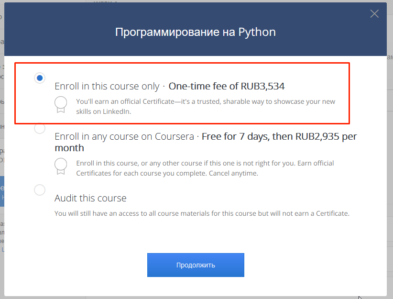Click the "Enroll in any course on Coursera" label
This screenshot has height=299, width=393.
tap(124, 137)
